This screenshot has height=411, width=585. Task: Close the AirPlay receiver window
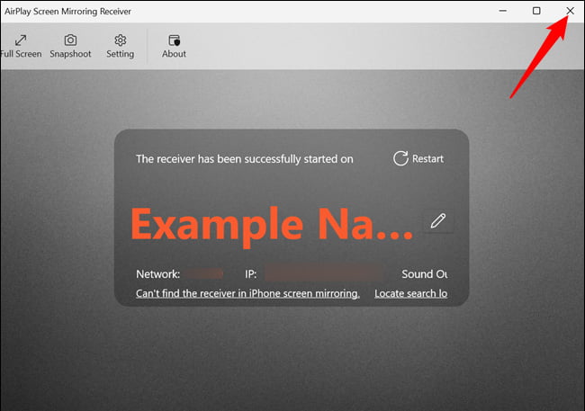point(570,11)
